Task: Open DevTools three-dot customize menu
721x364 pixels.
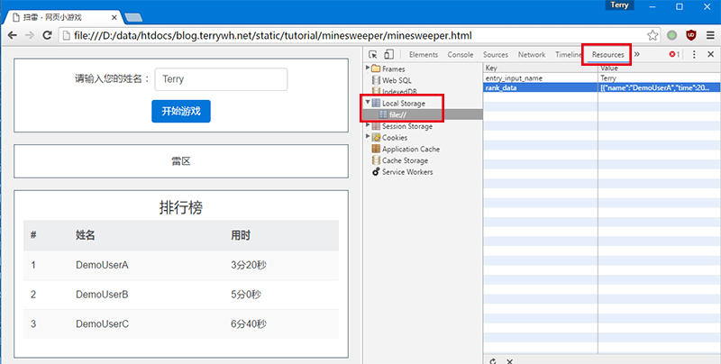Action: click(x=694, y=54)
